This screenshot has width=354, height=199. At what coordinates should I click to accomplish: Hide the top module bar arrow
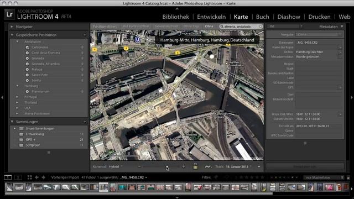click(x=177, y=8)
